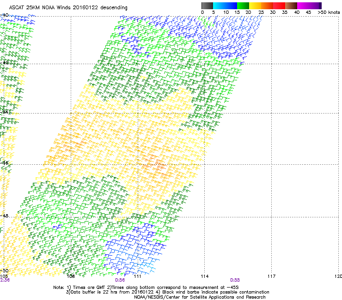Screen dimensions: 342x300
Task: Select the blue 5-15 knots color bar segment
Action: (x=225, y=6)
